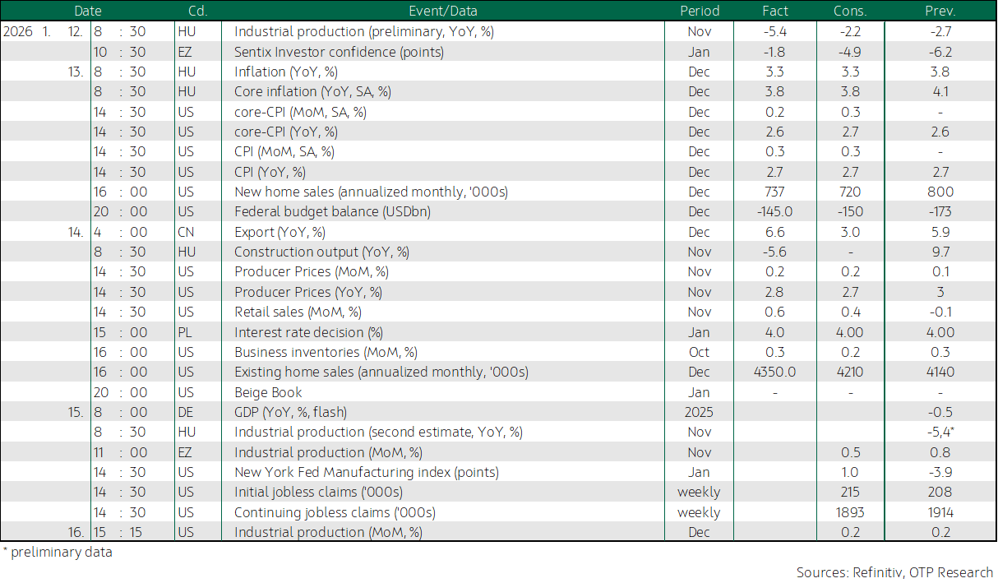The width and height of the screenshot is (998, 583).
Task: Select the GDP (YoY, %, flash) event
Action: [290, 412]
